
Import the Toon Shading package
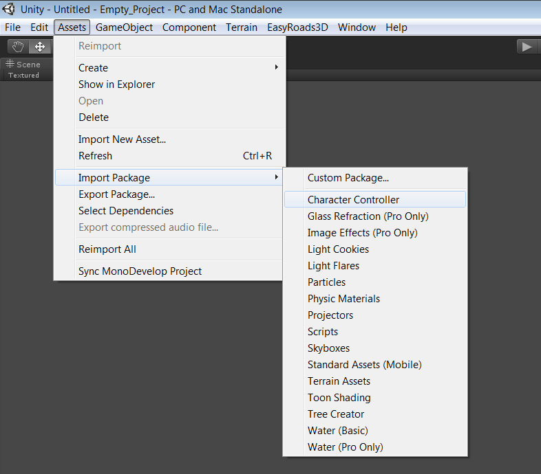point(375,398)
